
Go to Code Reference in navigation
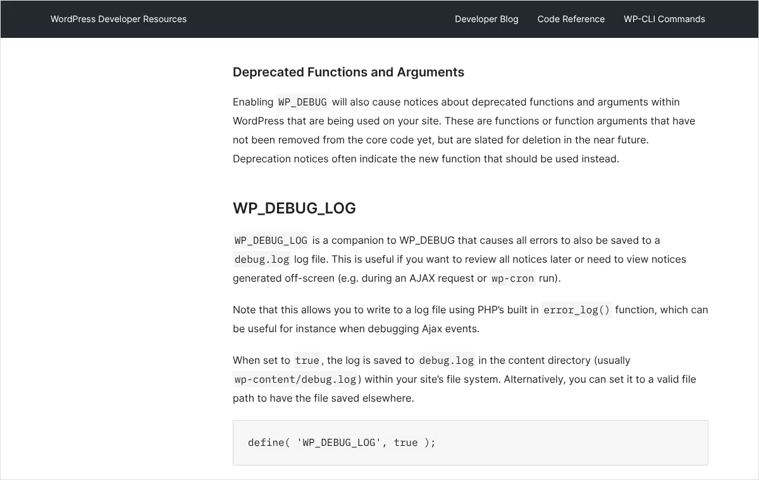coord(571,19)
